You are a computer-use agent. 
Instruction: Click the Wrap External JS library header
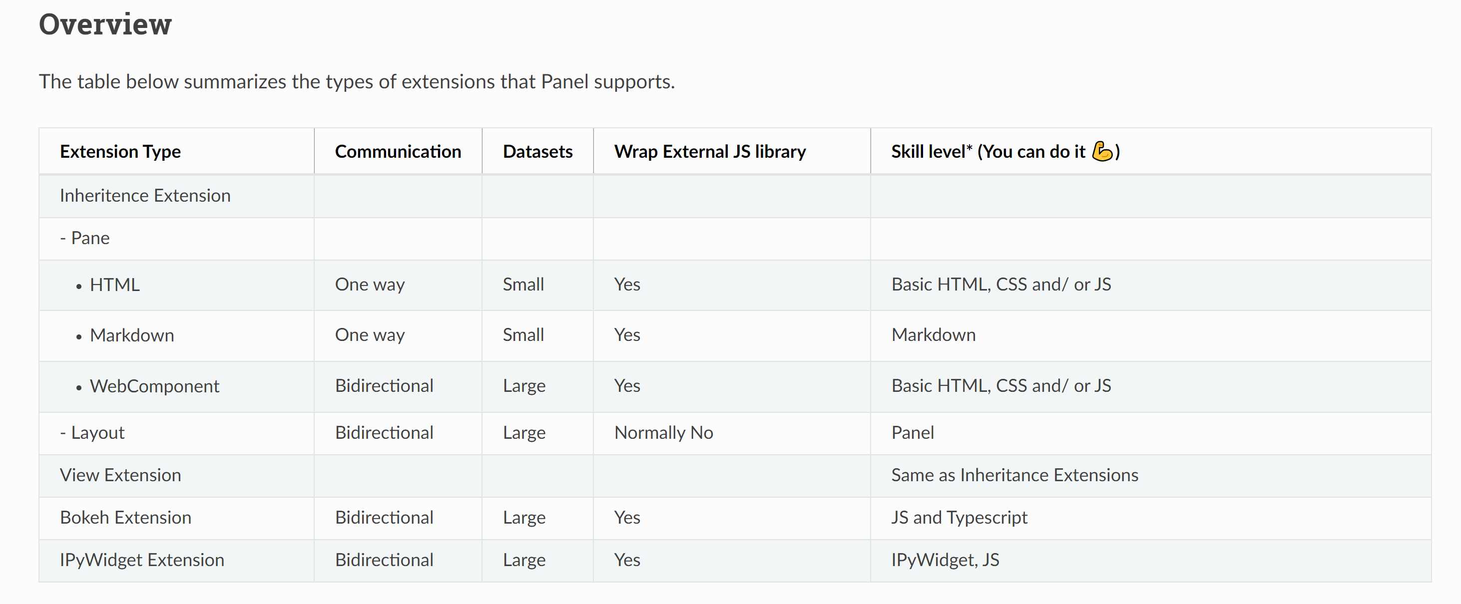pos(709,151)
